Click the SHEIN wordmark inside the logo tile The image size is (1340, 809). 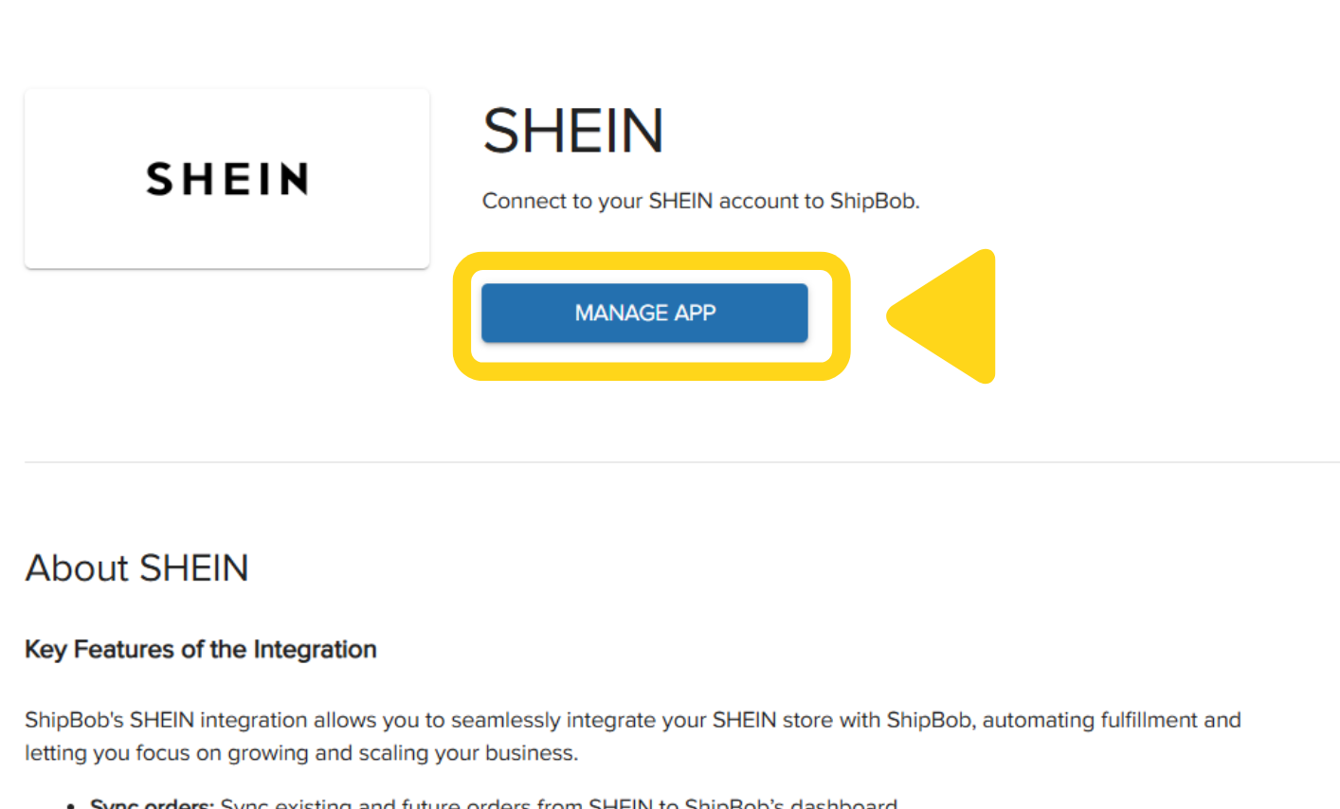click(x=226, y=179)
